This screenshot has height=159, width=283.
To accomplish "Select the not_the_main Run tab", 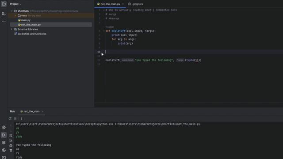I will (31, 111).
